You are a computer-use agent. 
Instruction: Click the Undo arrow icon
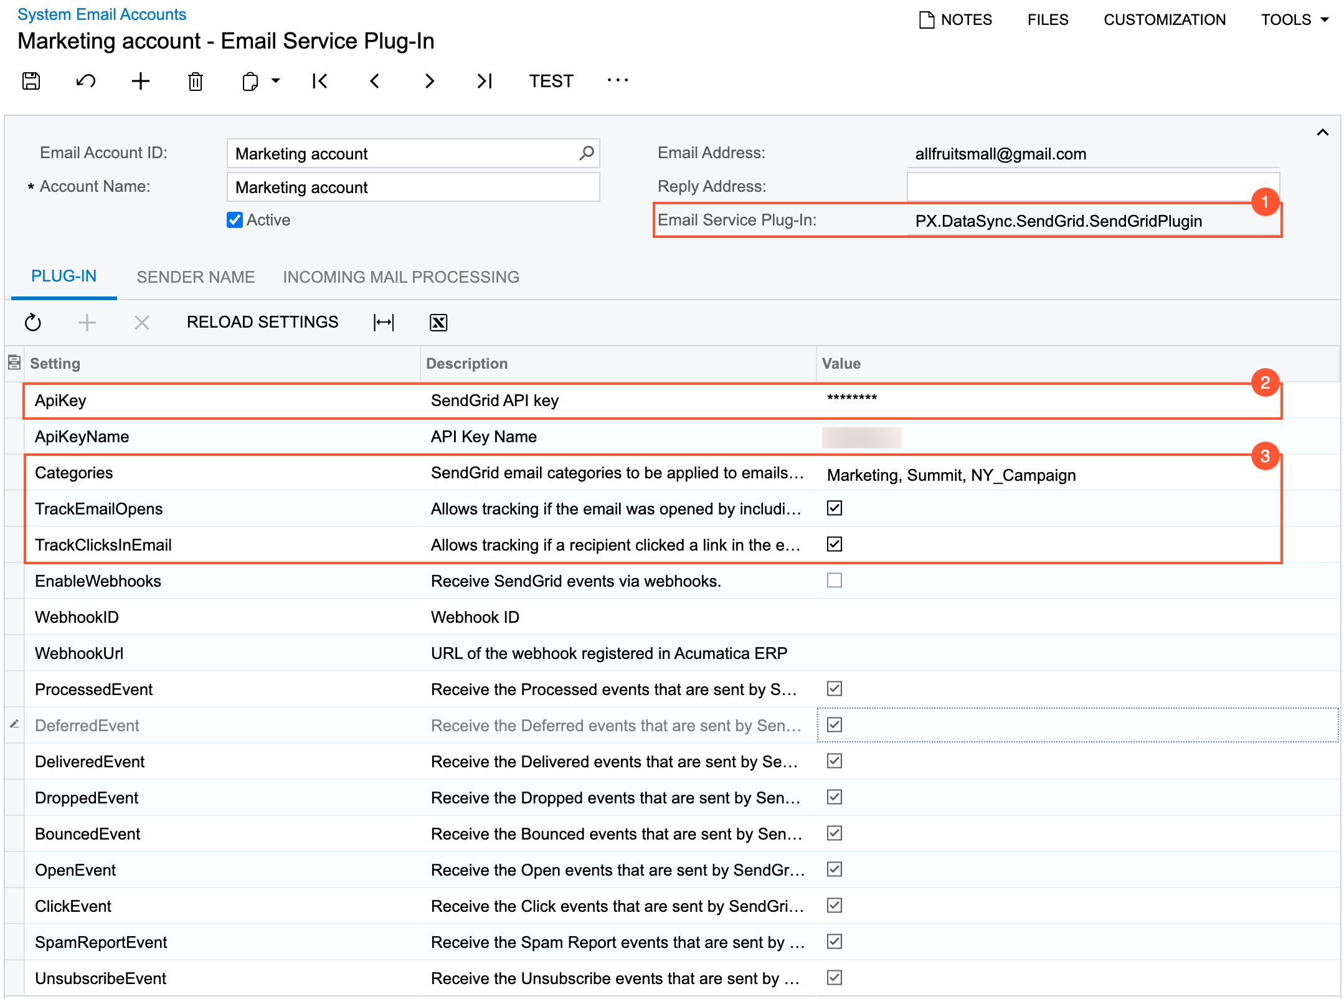click(86, 81)
